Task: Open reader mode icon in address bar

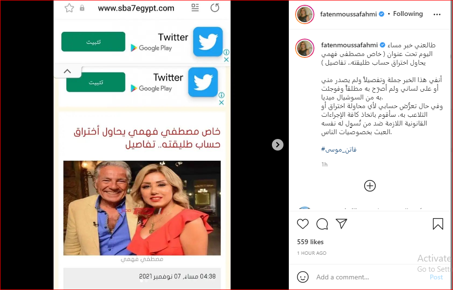Action: pos(195,8)
